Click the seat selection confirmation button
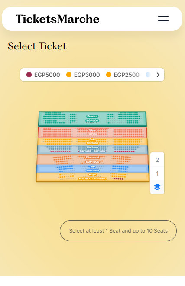 118,231
